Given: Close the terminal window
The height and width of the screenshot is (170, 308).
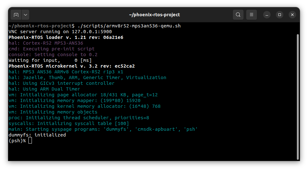Looking at the screenshot, I should 292,15.
